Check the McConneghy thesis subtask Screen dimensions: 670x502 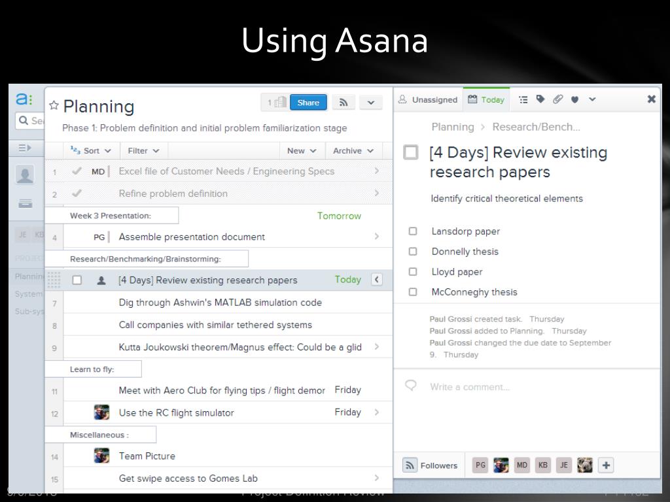point(413,292)
